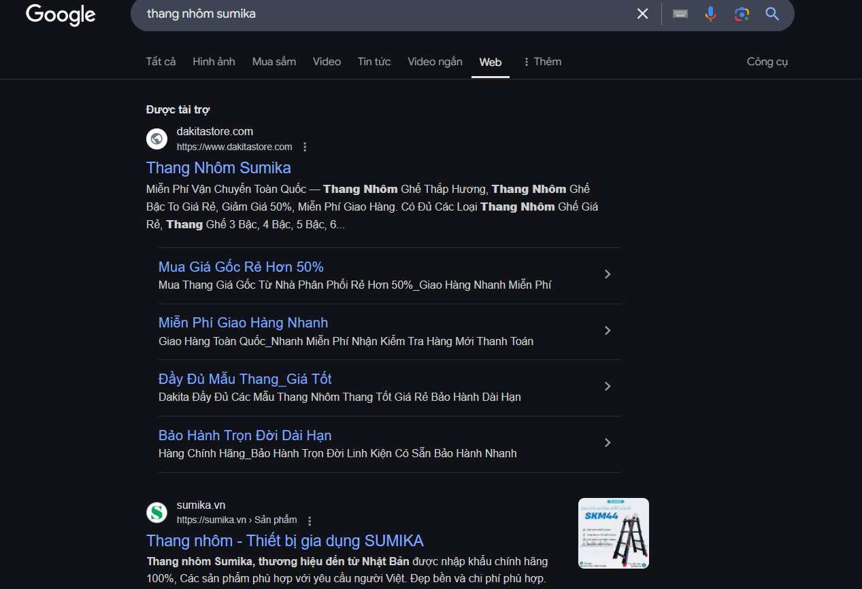Clear the search query with X

coord(642,14)
